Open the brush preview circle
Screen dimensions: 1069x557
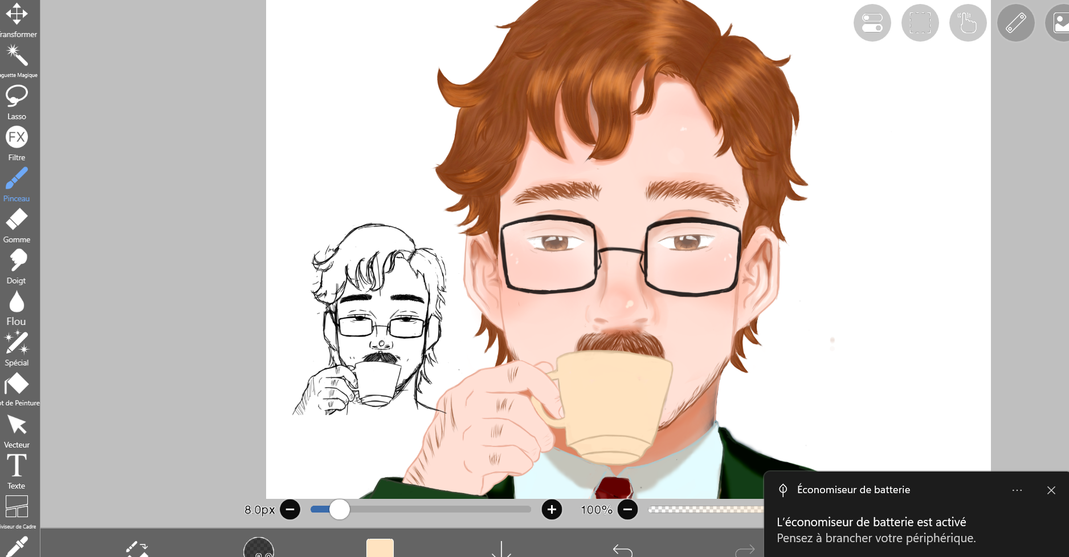click(x=259, y=547)
